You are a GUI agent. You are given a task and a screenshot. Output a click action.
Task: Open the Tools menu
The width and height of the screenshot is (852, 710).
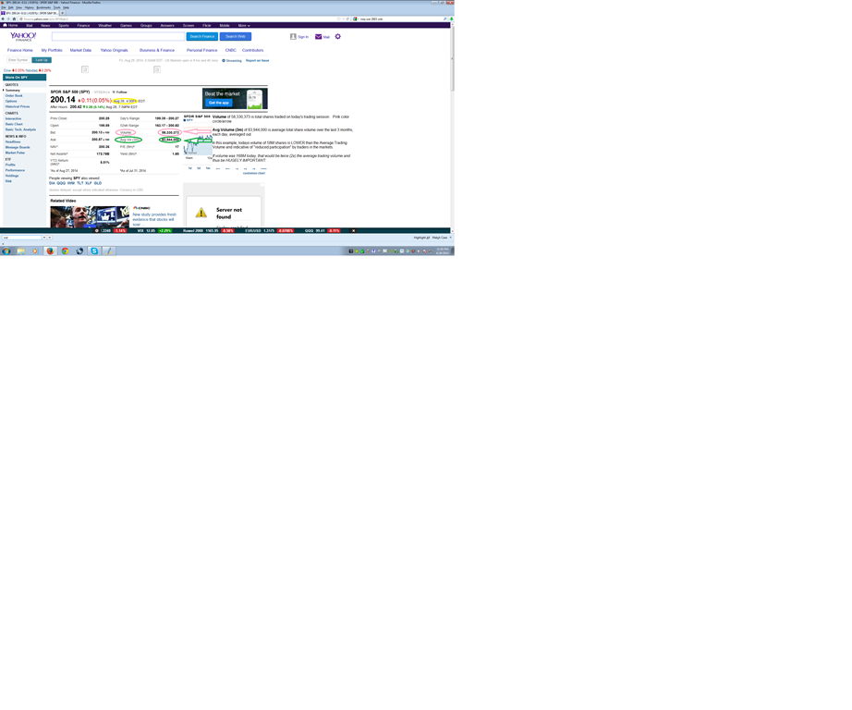(x=57, y=7)
